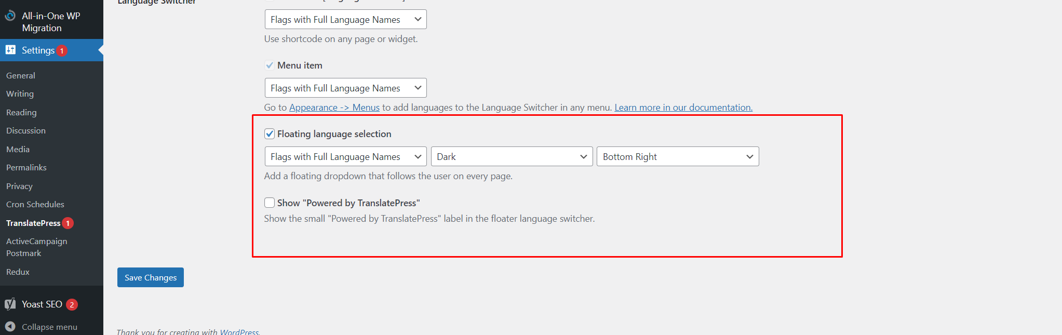The height and width of the screenshot is (335, 1062).
Task: Open Redux submenu item
Action: pos(18,272)
